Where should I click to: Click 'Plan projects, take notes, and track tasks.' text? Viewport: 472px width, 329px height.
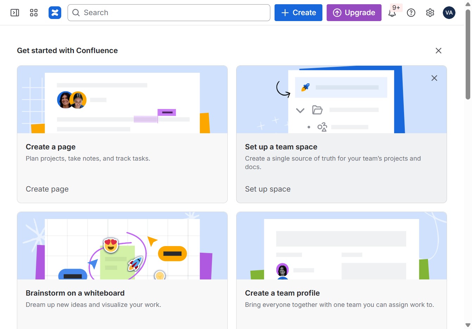coord(88,159)
